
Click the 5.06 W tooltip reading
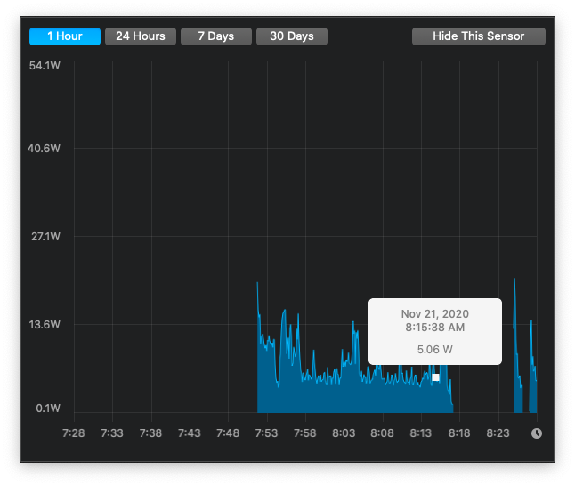[x=435, y=349]
